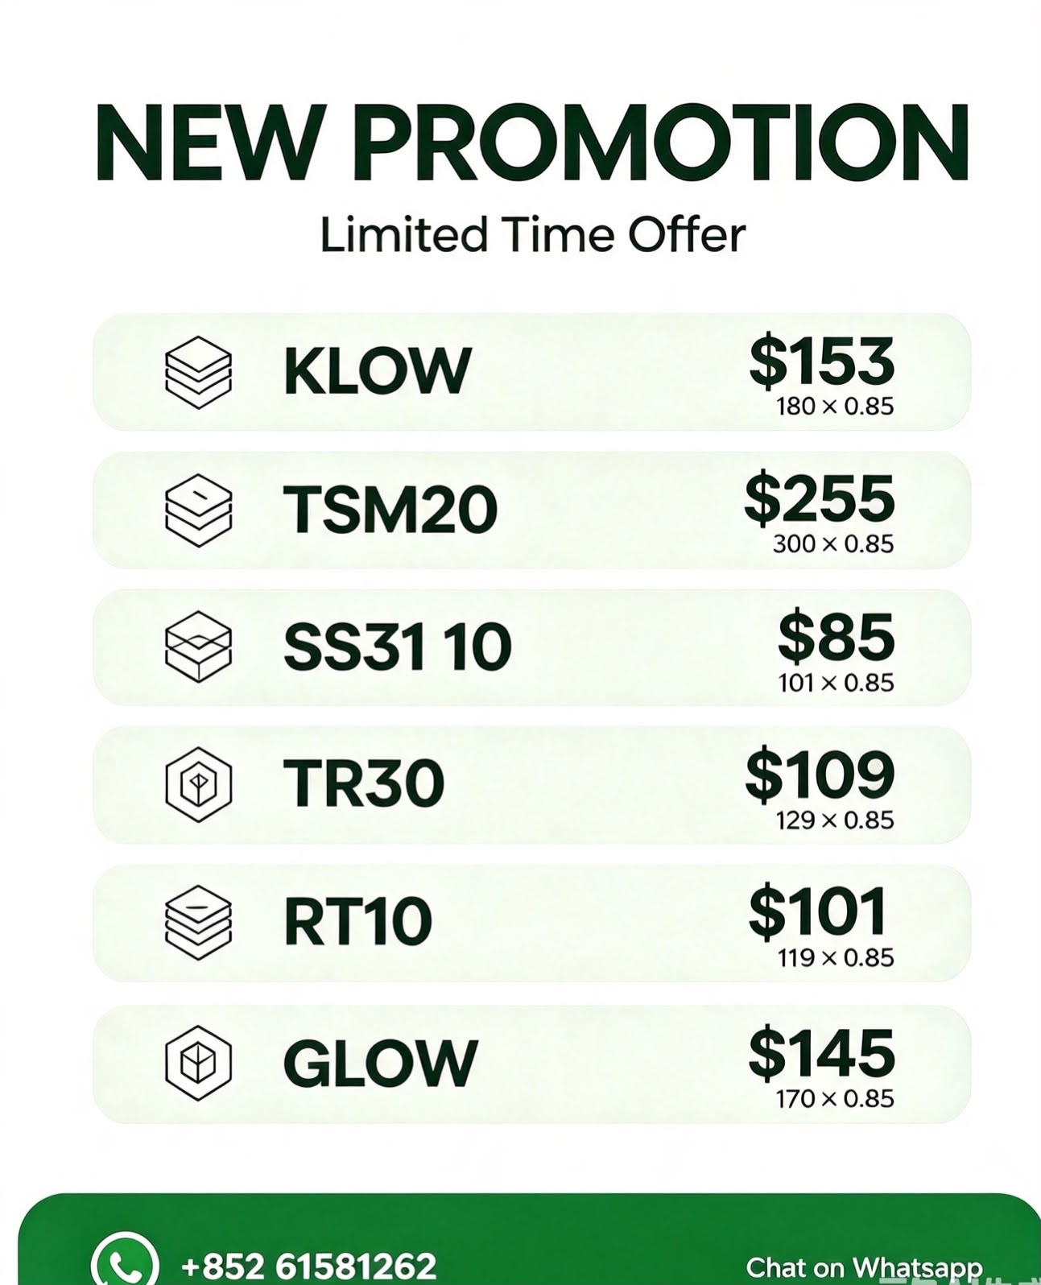The height and width of the screenshot is (1285, 1041).
Task: Click the Limited Time Offer subtitle
Action: 532,235
